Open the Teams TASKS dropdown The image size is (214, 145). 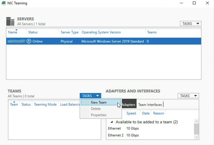tap(90, 96)
